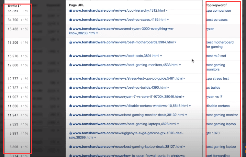Viewport: 246px width, 157px height.
Task: Open the disable-cortana-windows-10 page link
Action: [130, 106]
